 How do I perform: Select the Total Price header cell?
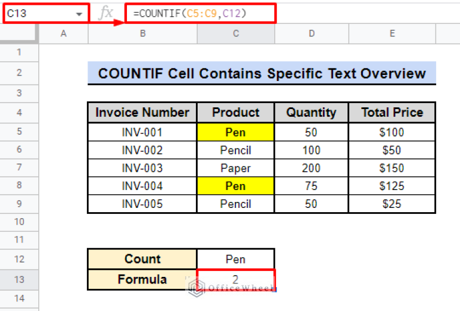pyautogui.click(x=392, y=113)
